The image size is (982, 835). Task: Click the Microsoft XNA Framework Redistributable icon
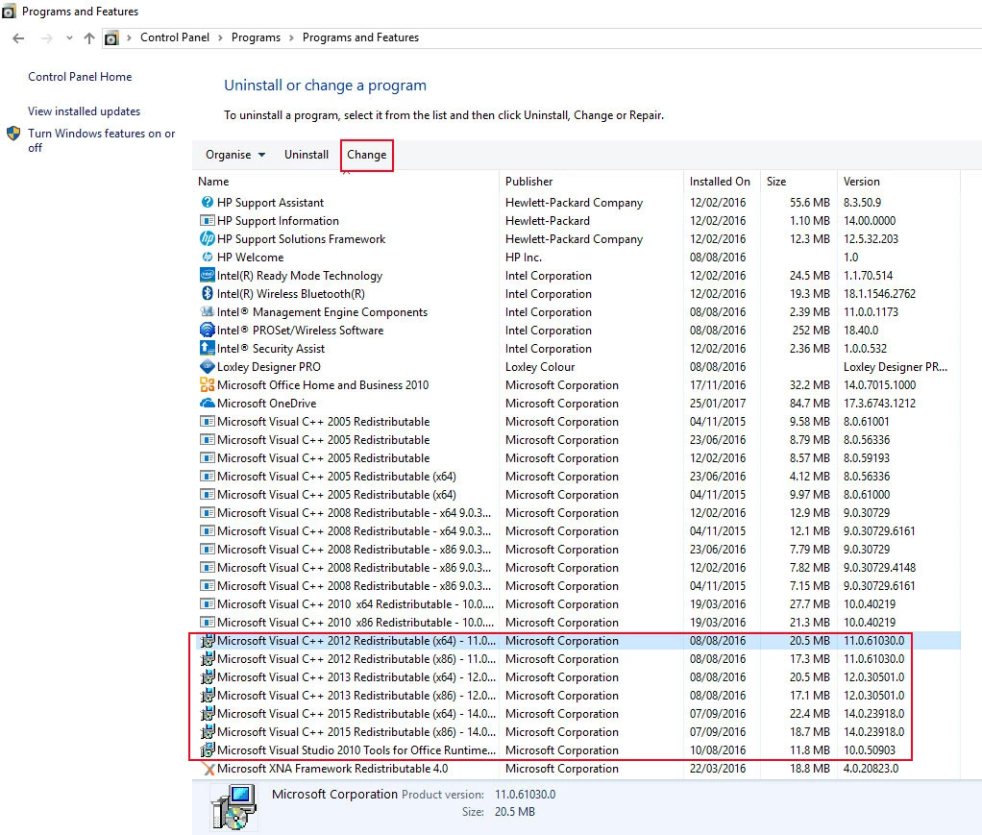coord(207,769)
